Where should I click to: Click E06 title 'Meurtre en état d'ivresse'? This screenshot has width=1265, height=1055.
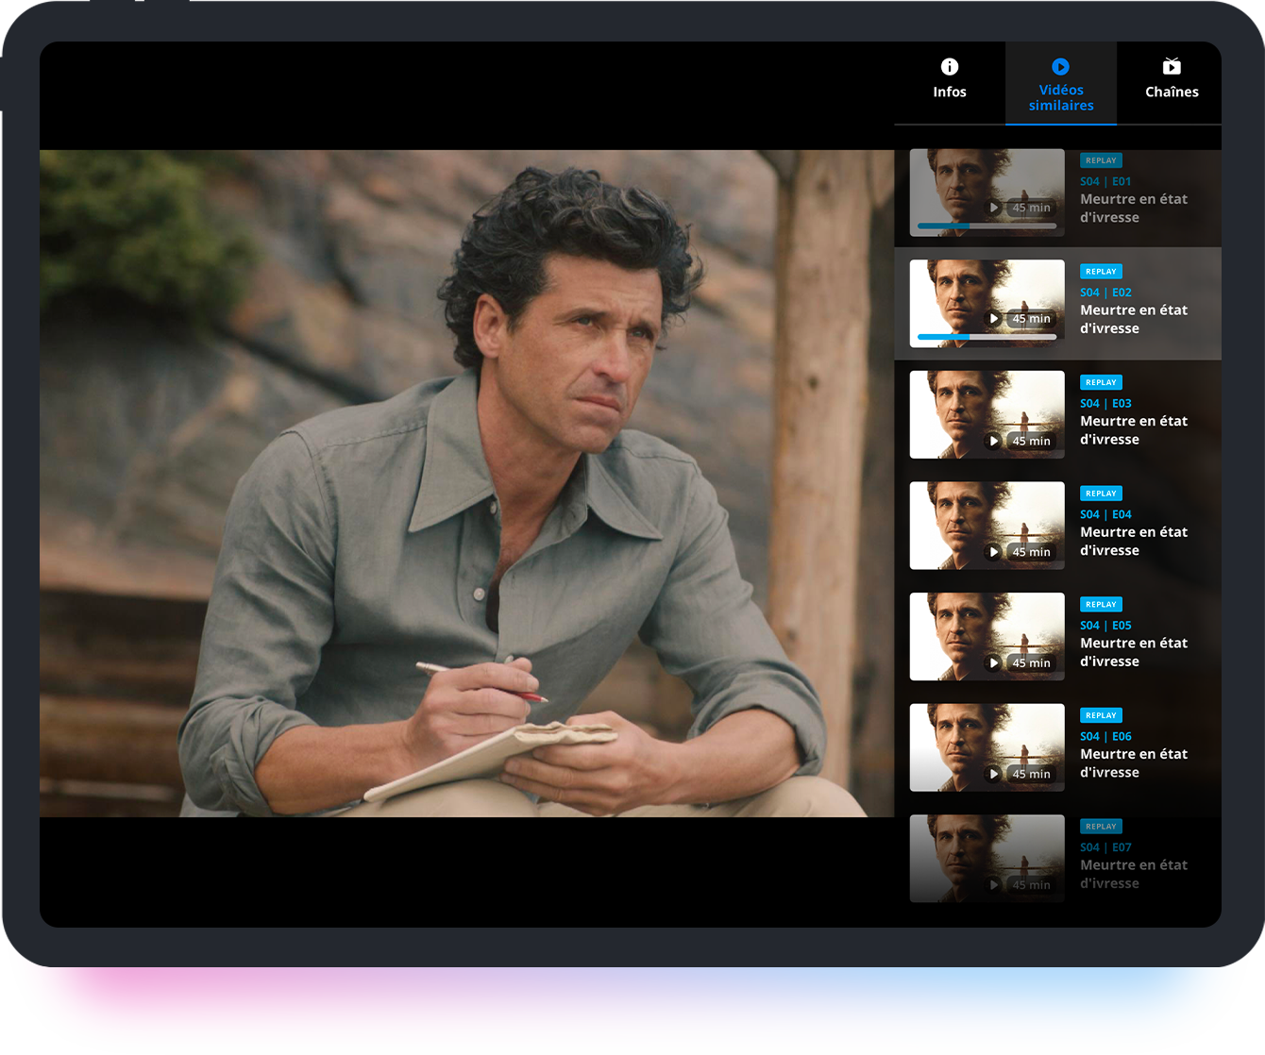(x=1134, y=763)
